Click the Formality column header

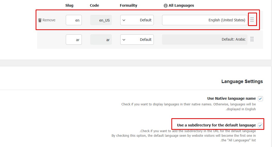tap(129, 5)
